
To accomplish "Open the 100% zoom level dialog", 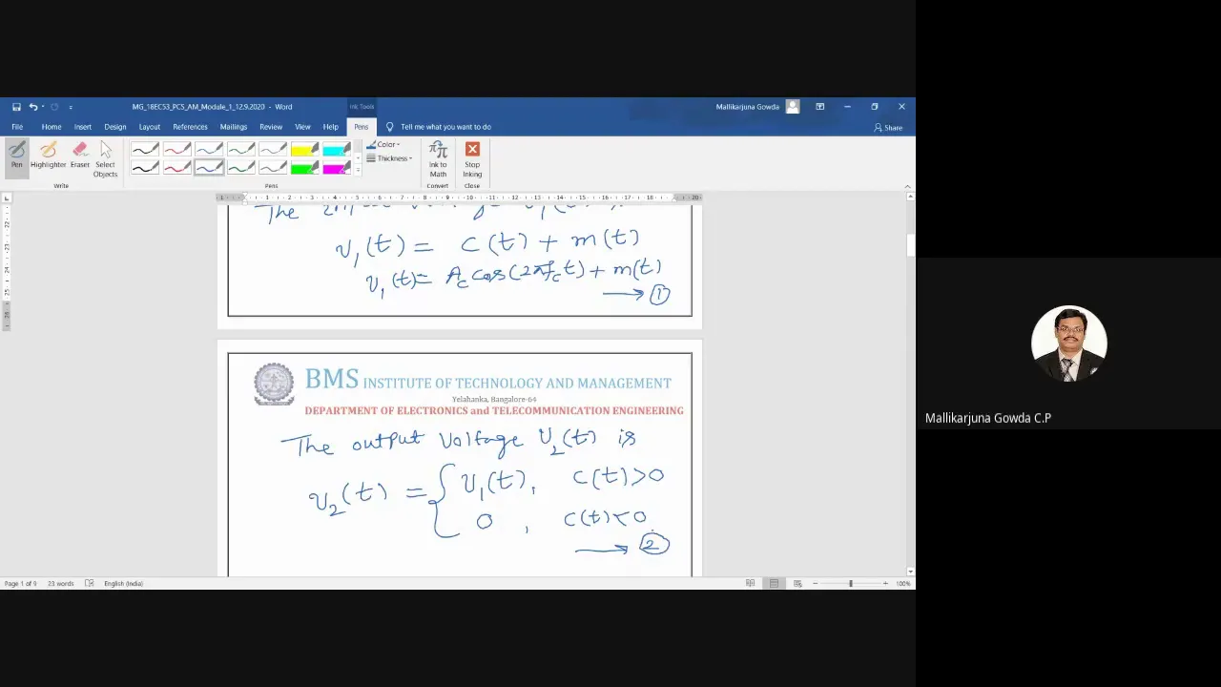I will [902, 583].
